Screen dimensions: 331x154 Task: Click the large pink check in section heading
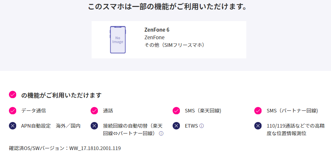13,95
